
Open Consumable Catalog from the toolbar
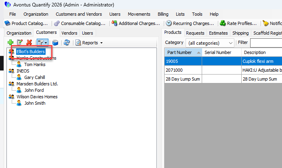79,23
